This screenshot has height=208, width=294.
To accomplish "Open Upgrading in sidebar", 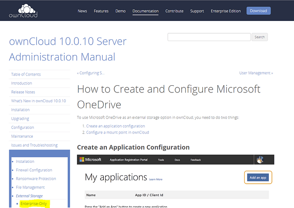I will (x=20, y=118).
